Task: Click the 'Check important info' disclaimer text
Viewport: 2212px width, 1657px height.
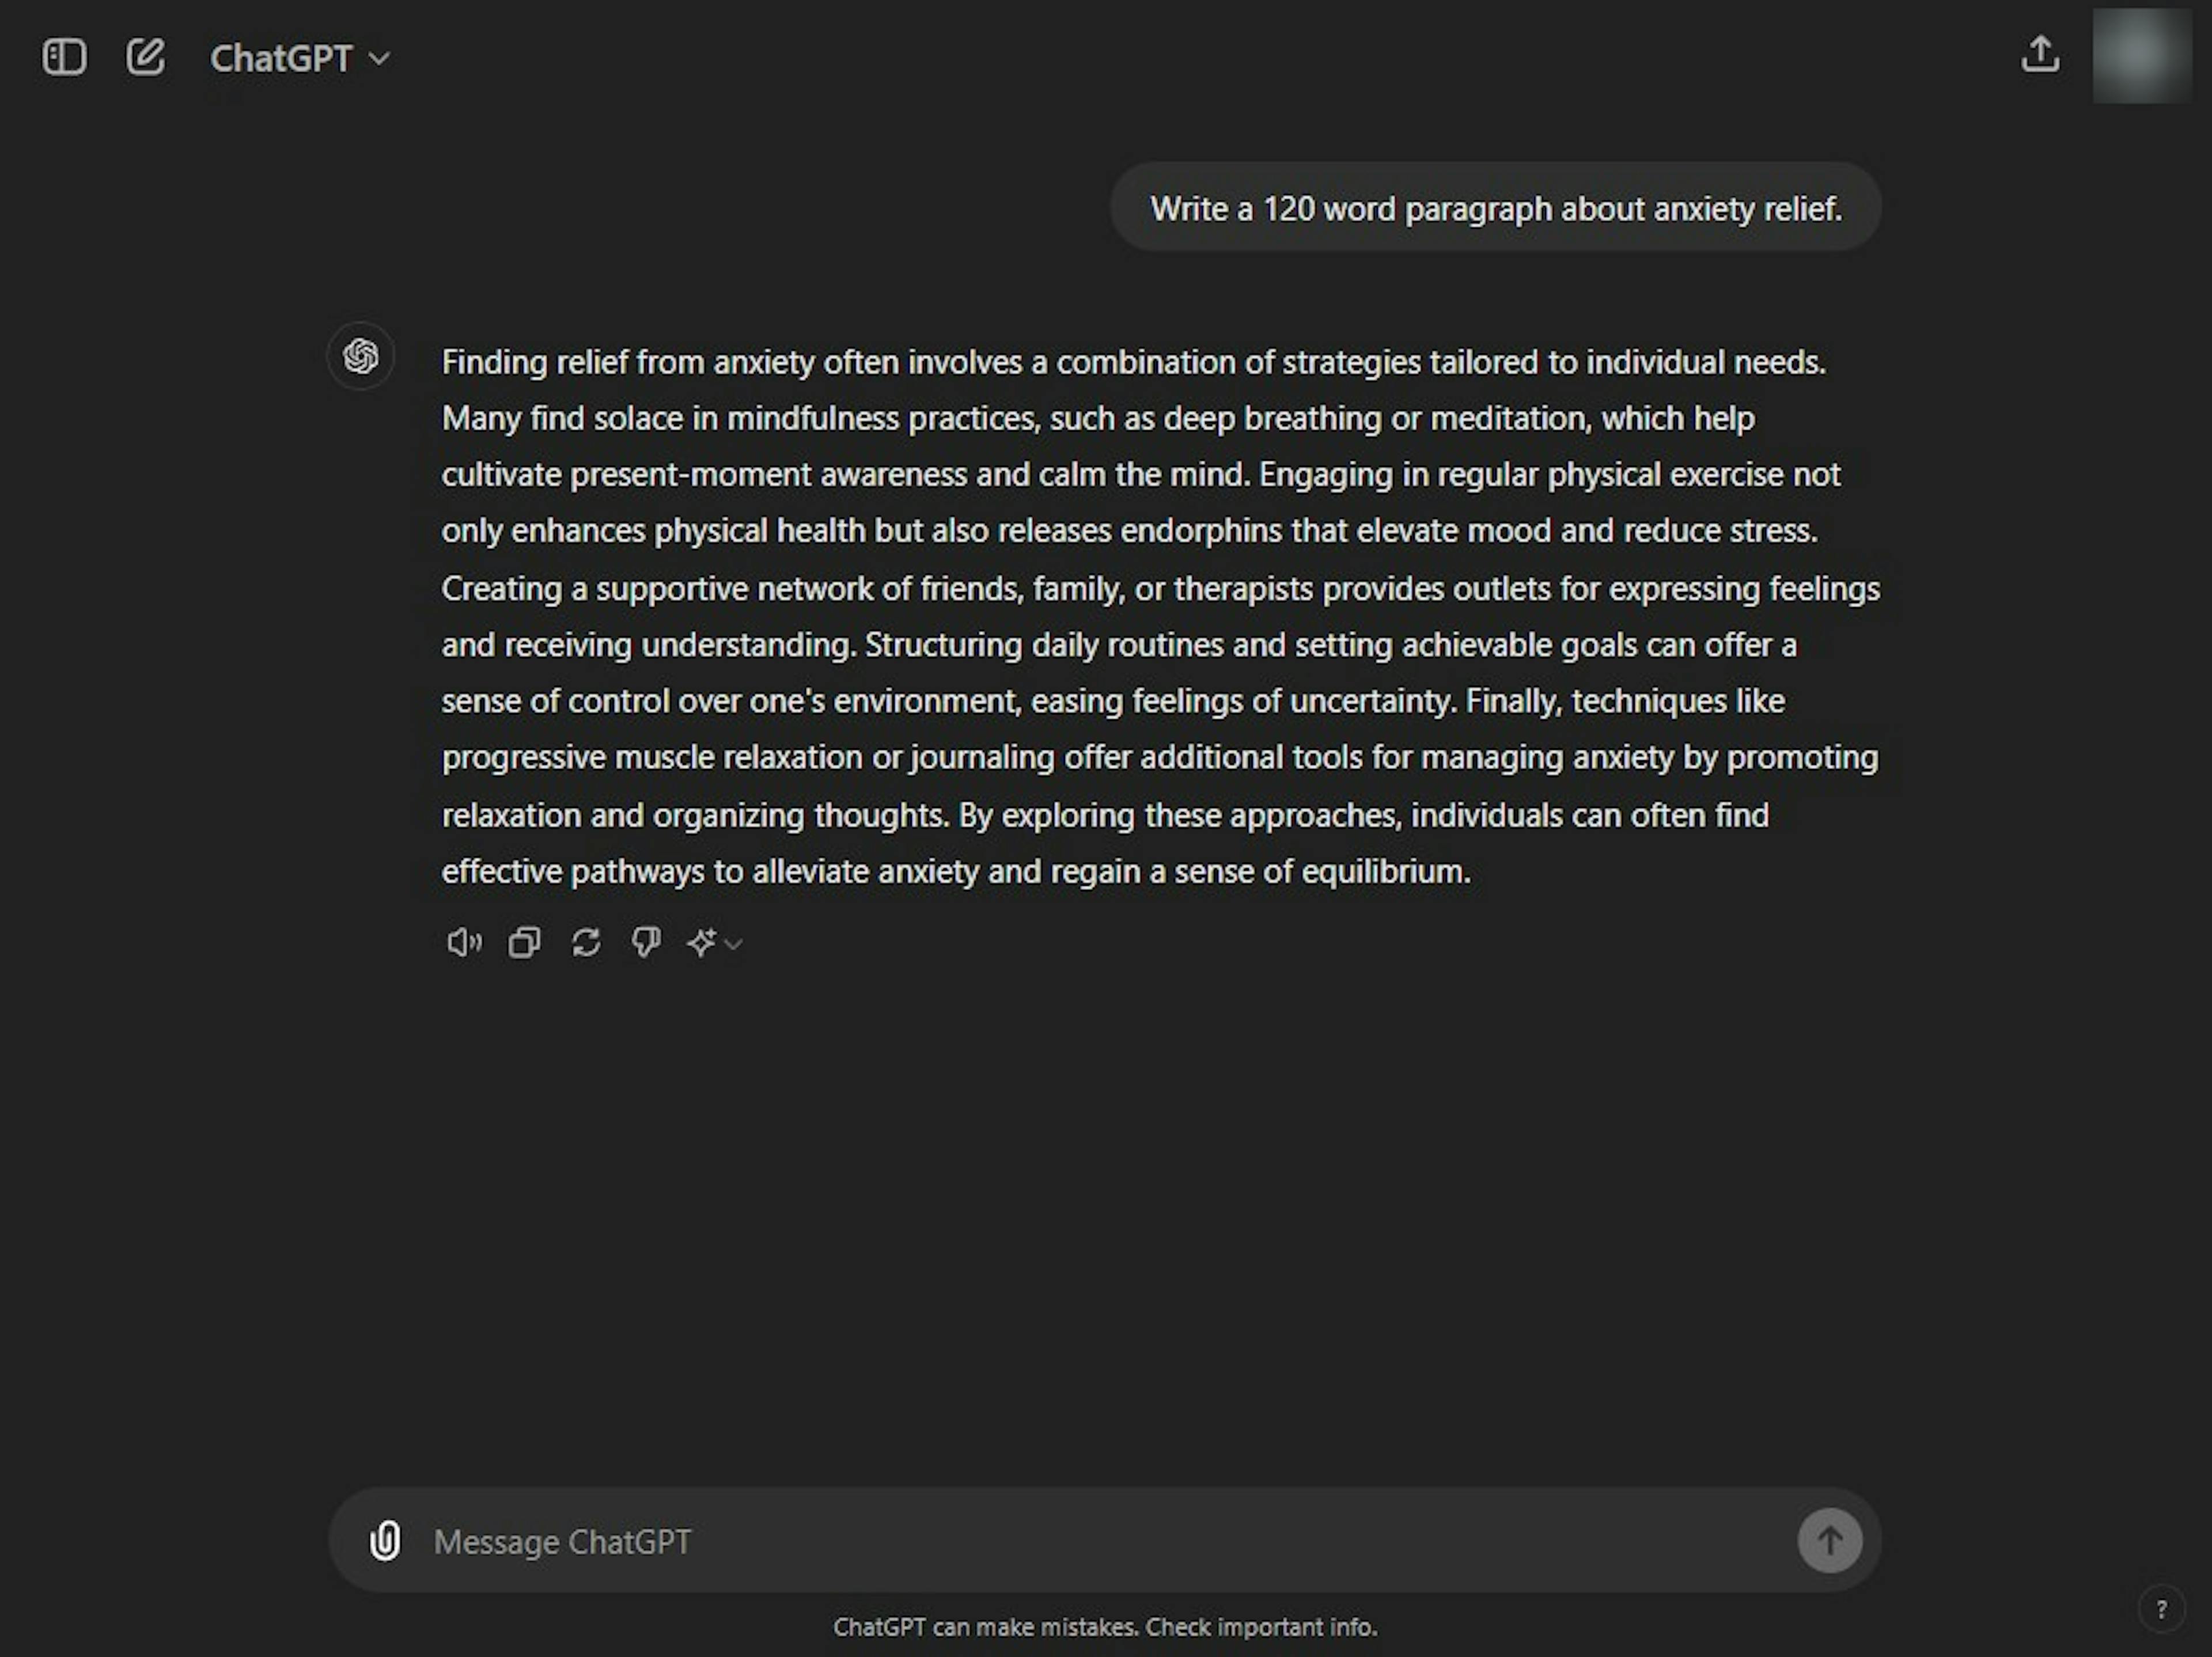Action: 1261,1627
